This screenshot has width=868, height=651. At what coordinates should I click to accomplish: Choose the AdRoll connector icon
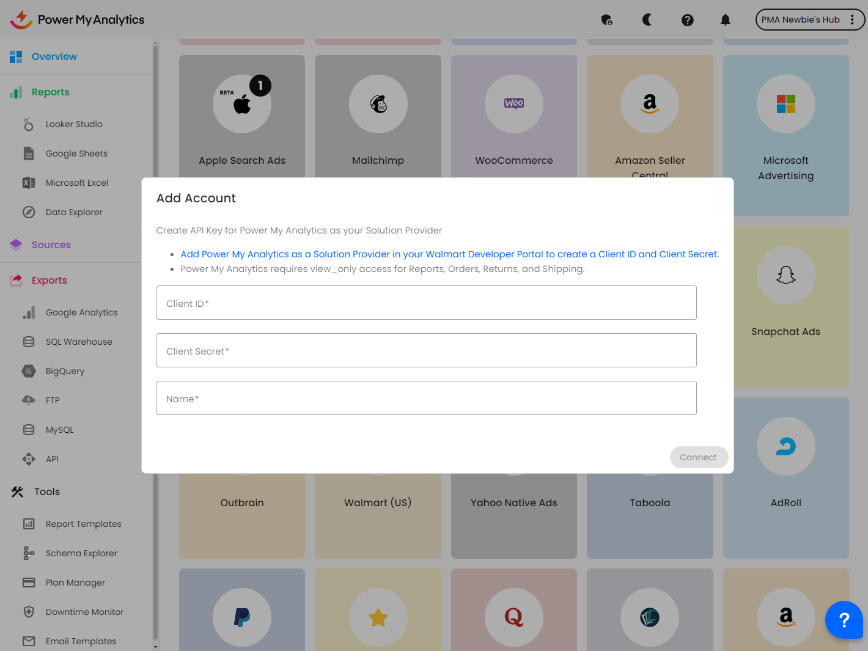(x=785, y=446)
